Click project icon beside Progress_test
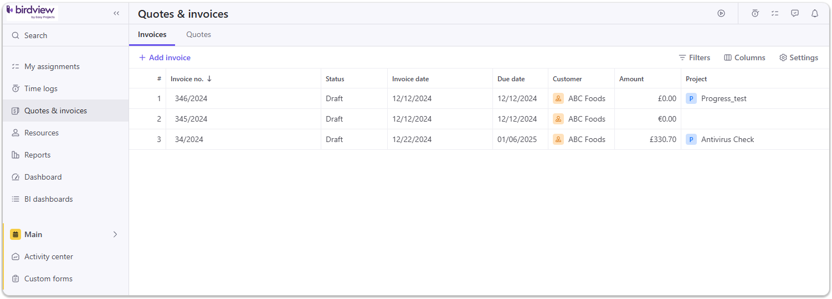 pos(691,98)
